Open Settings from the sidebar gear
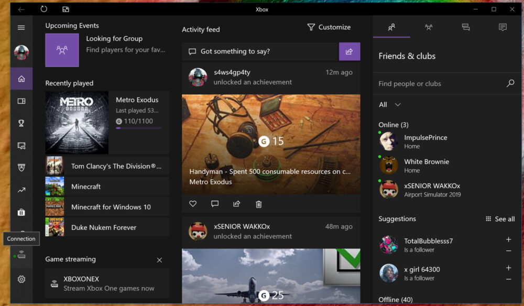The image size is (524, 306). (x=21, y=279)
